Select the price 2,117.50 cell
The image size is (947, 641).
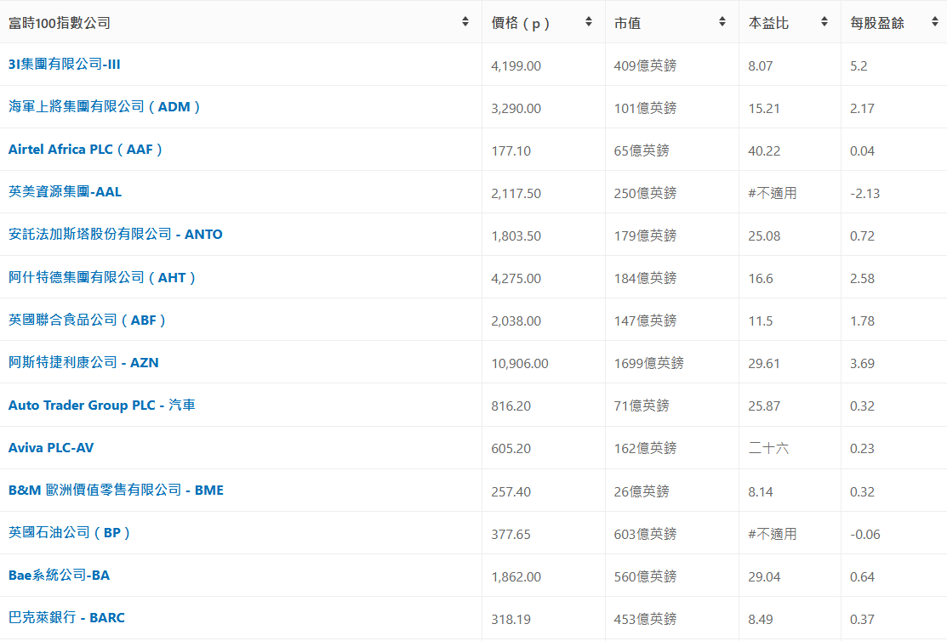516,194
